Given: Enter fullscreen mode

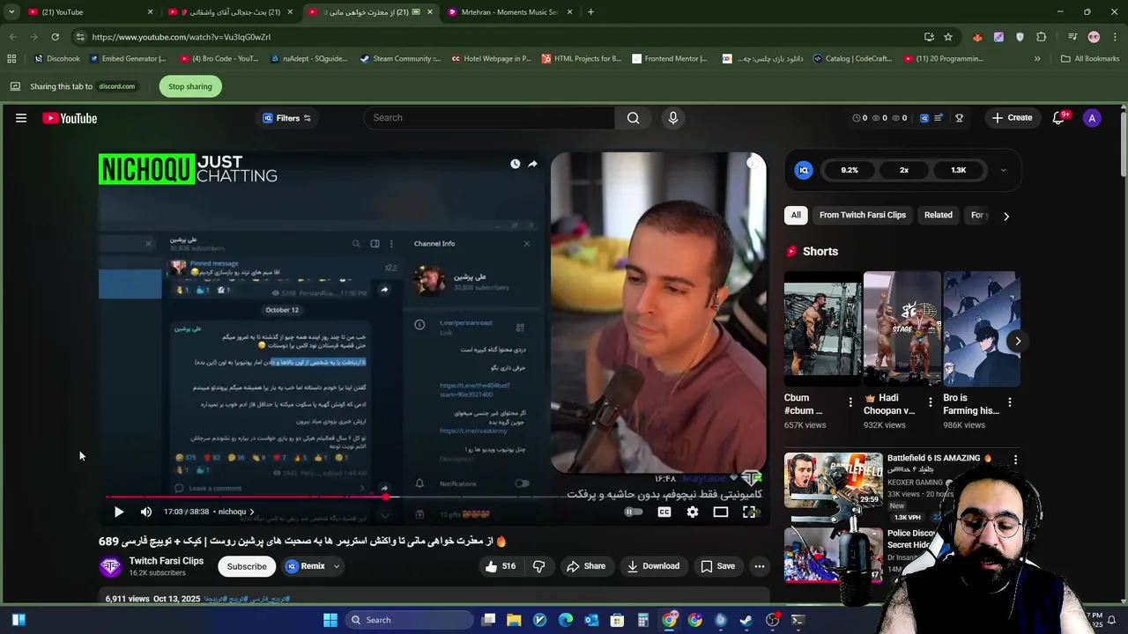Looking at the screenshot, I should (749, 512).
